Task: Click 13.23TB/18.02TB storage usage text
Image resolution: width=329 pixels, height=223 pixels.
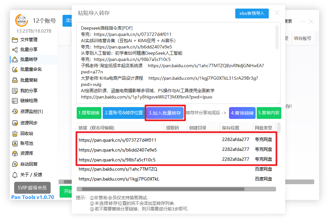Action: pyautogui.click(x=34, y=31)
